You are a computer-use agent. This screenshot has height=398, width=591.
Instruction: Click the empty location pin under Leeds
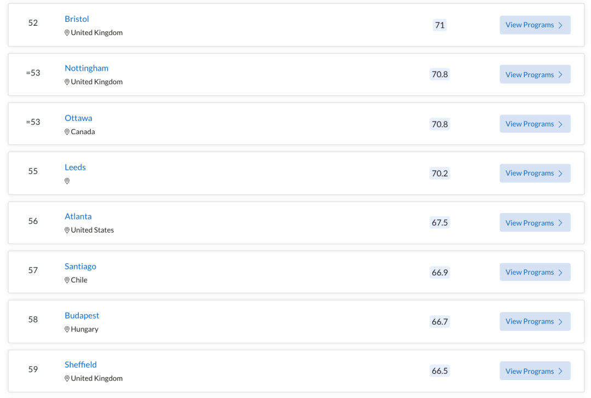click(x=67, y=181)
